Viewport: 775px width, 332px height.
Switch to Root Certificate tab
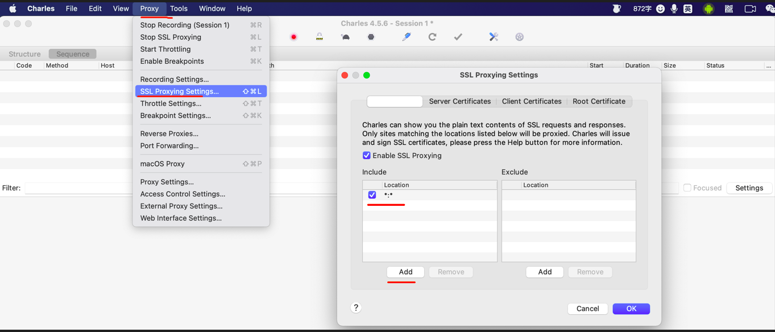[599, 101]
